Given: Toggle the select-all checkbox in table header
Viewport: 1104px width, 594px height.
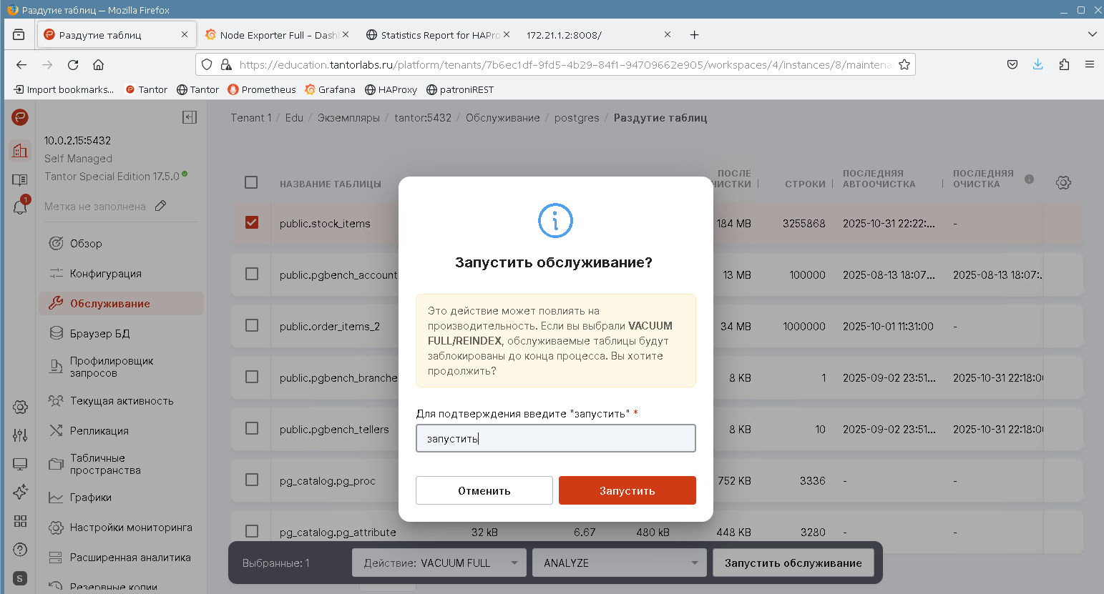Looking at the screenshot, I should (x=251, y=182).
